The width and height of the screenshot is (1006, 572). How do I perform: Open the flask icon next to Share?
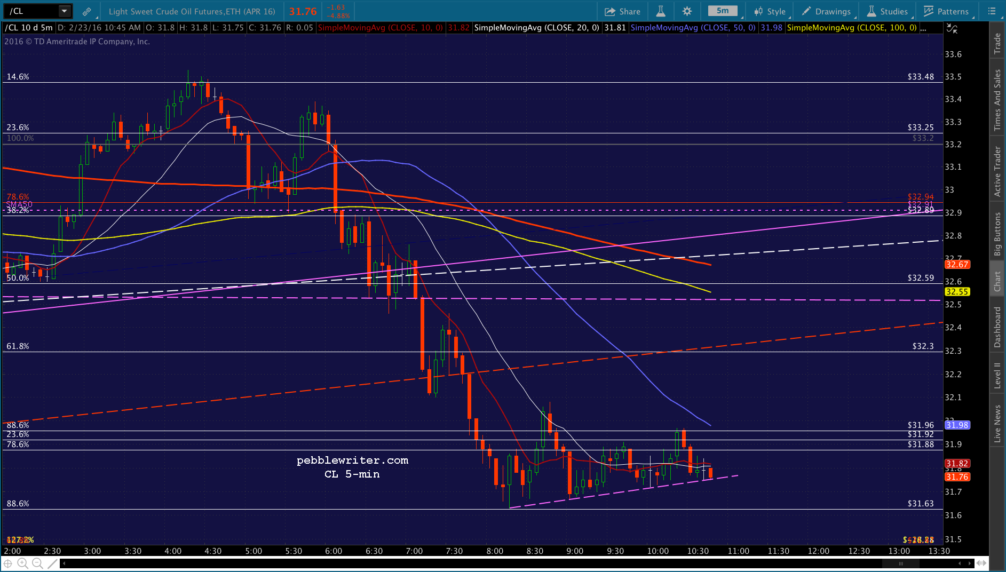[661, 11]
